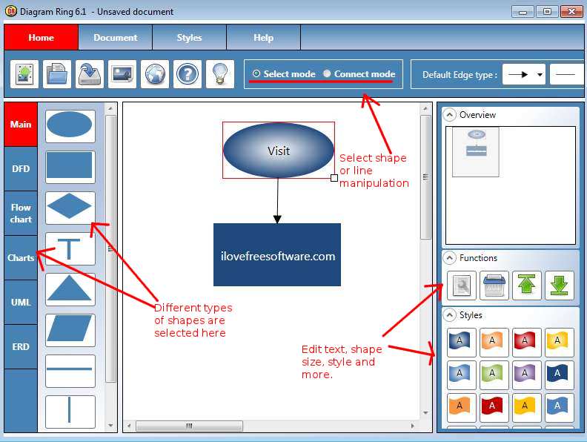Apply the light orange flag style in first row
This screenshot has height=442, width=587.
[x=494, y=343]
